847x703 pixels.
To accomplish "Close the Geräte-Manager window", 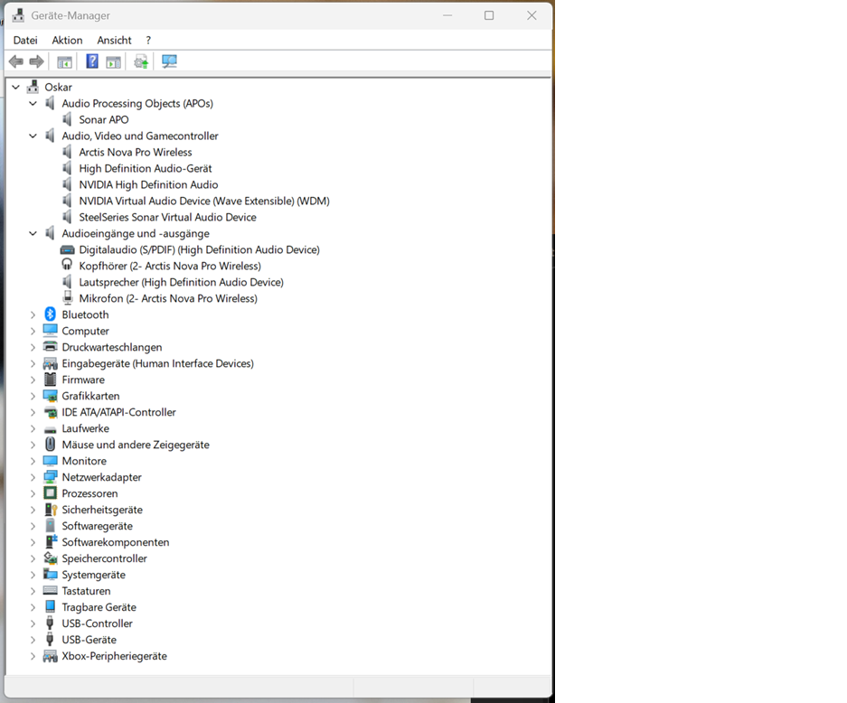I will [x=532, y=15].
